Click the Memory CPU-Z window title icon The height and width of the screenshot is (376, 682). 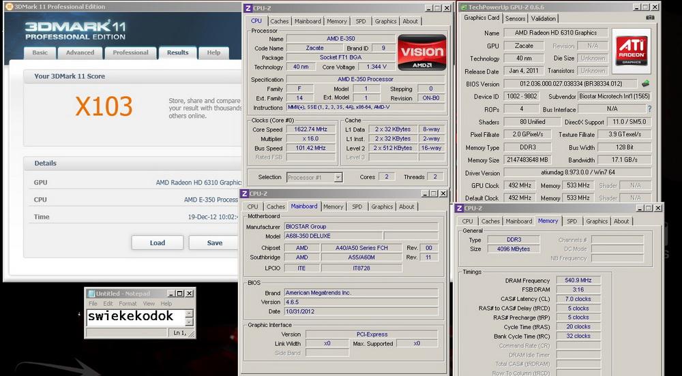point(459,208)
